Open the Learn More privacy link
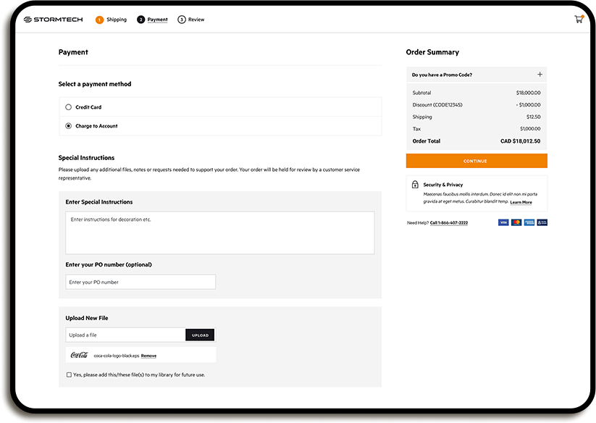Screen dimensions: 596x423 pos(521,202)
